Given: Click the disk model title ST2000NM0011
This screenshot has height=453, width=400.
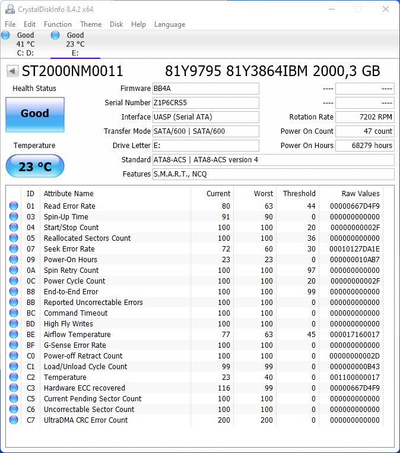Looking at the screenshot, I should [x=72, y=71].
